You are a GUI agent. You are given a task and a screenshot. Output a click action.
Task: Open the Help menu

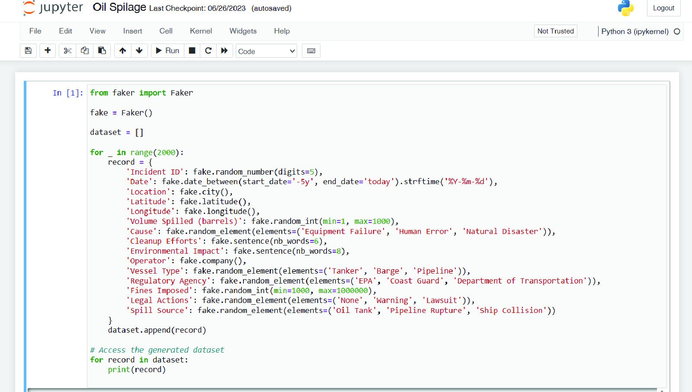click(282, 31)
